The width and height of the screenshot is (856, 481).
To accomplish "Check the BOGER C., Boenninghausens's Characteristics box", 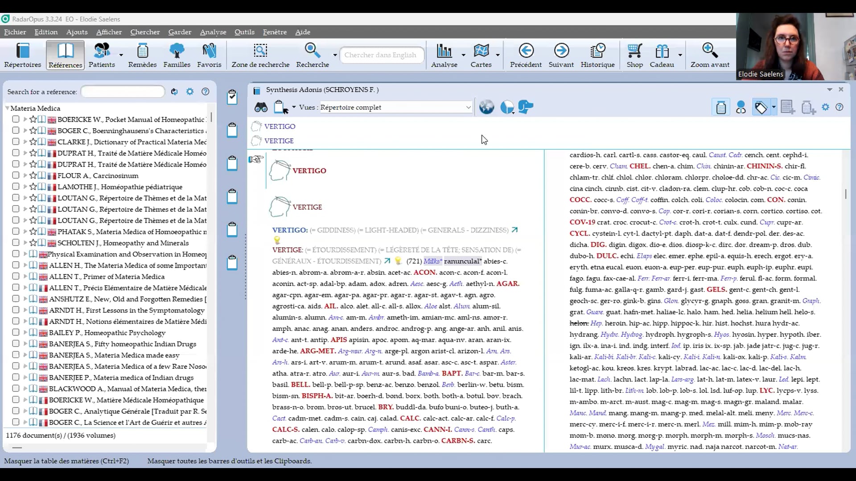I will pos(16,130).
